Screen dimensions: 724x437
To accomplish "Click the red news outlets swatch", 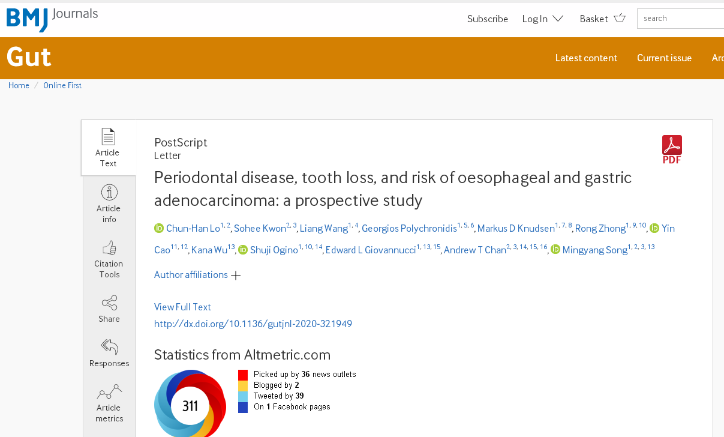I will 243,375.
